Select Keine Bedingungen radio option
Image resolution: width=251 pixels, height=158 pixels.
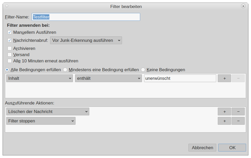(143, 70)
